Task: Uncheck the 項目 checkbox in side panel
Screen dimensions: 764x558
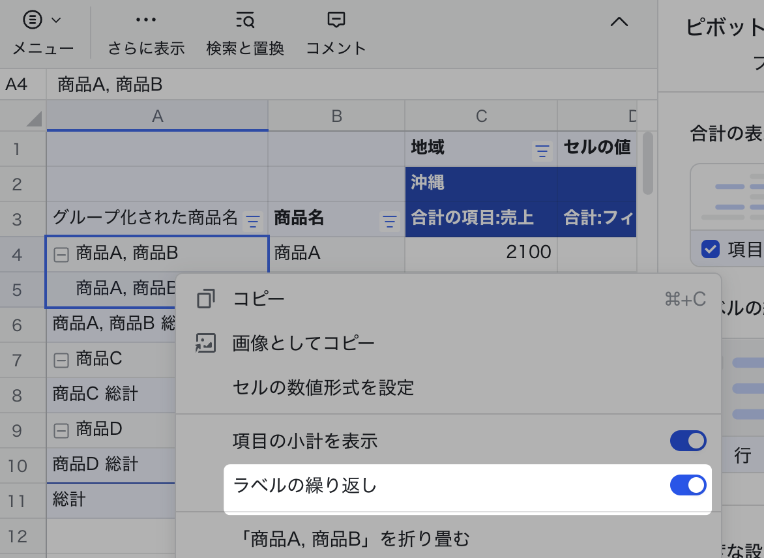Action: point(710,249)
